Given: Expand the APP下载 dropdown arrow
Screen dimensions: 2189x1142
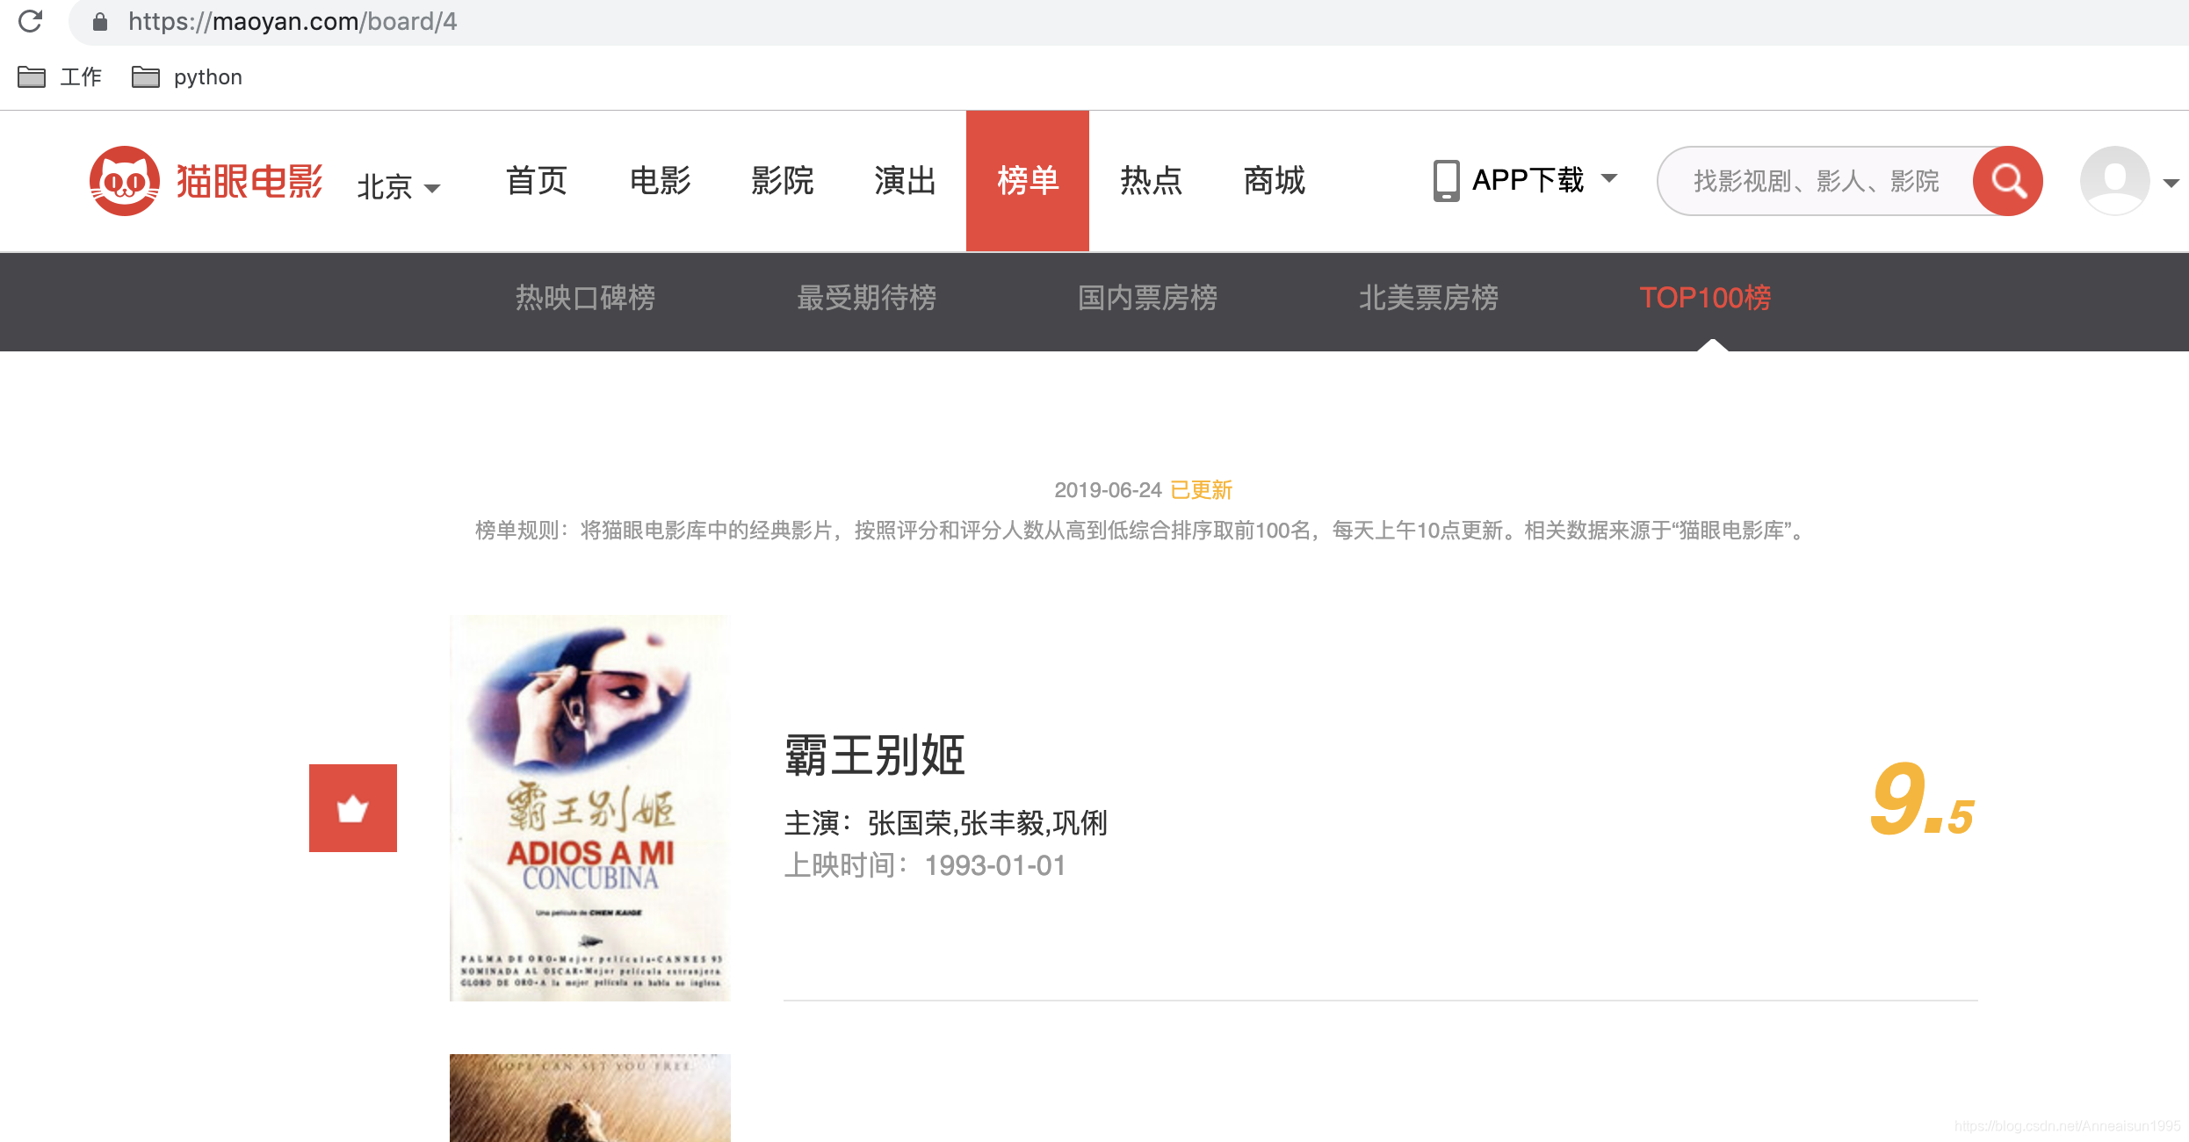Looking at the screenshot, I should coord(1609,178).
